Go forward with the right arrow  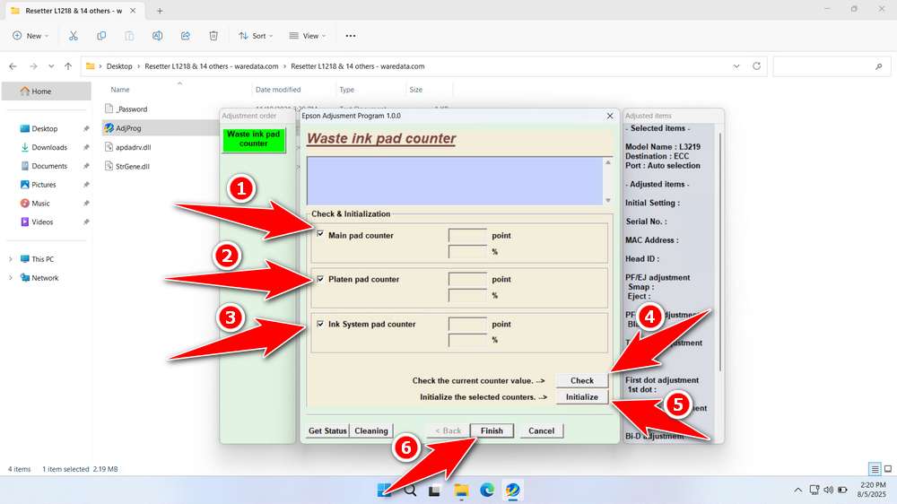tap(33, 66)
